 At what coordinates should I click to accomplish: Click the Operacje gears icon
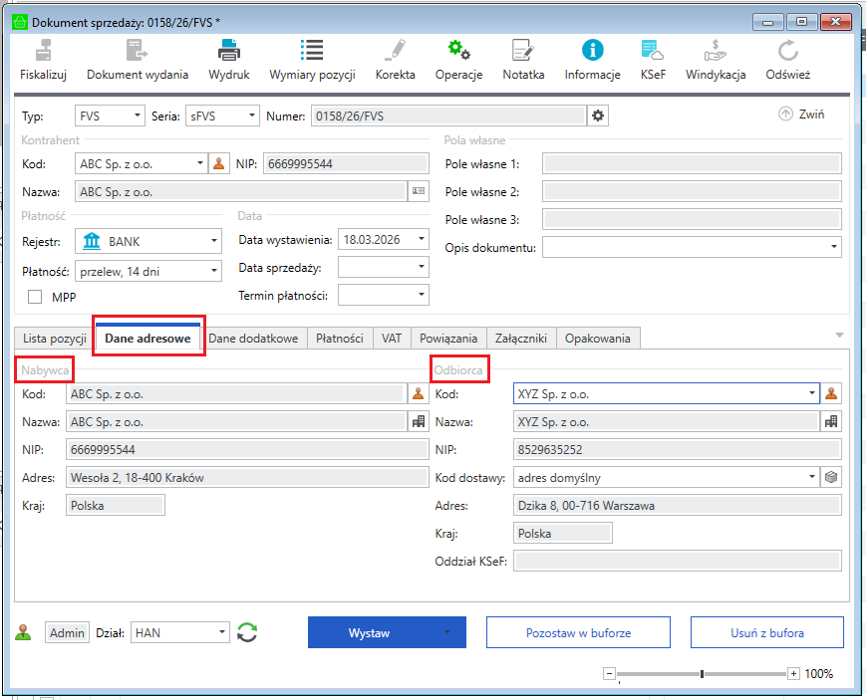pos(458,51)
